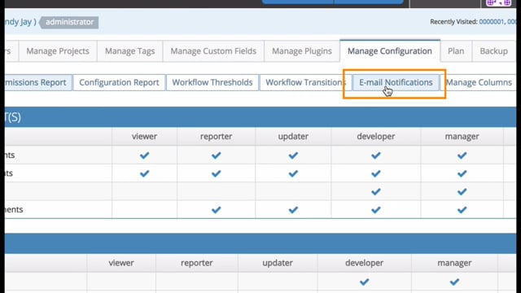Click 'manager' header in the upper table
The height and width of the screenshot is (293, 521).
[x=462, y=137]
